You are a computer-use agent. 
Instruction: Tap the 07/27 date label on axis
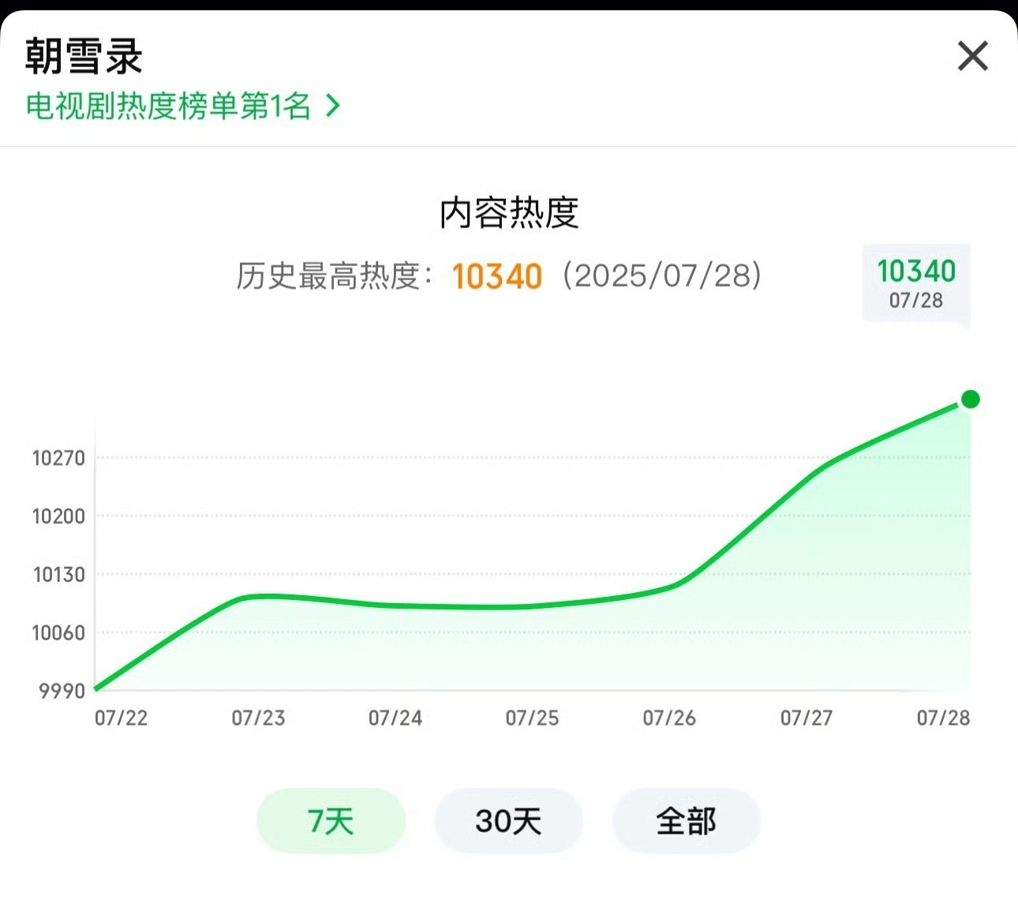807,718
